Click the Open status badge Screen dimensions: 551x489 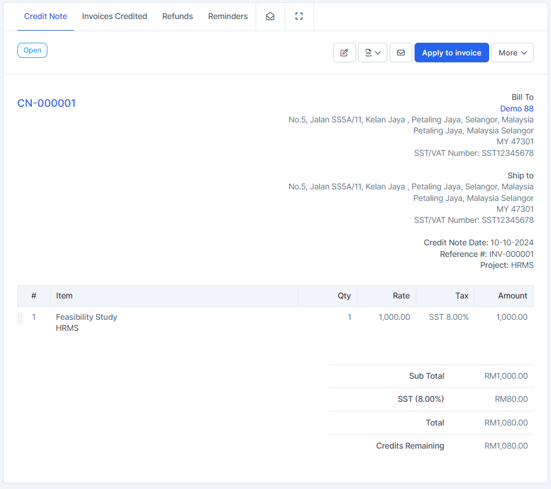coord(32,50)
